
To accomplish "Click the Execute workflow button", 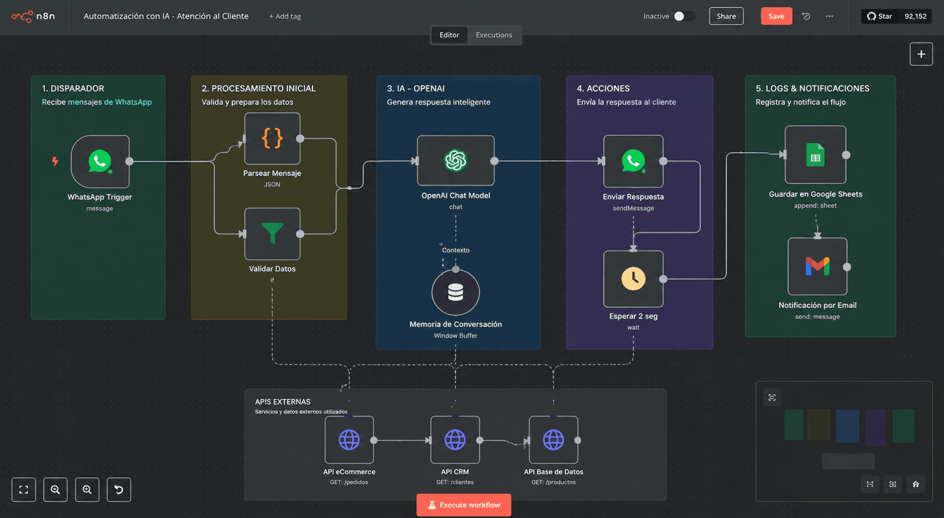I will tap(464, 505).
